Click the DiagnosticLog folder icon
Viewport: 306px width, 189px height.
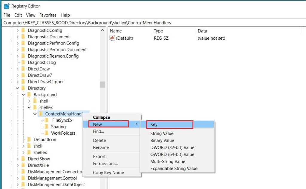pos(23,62)
